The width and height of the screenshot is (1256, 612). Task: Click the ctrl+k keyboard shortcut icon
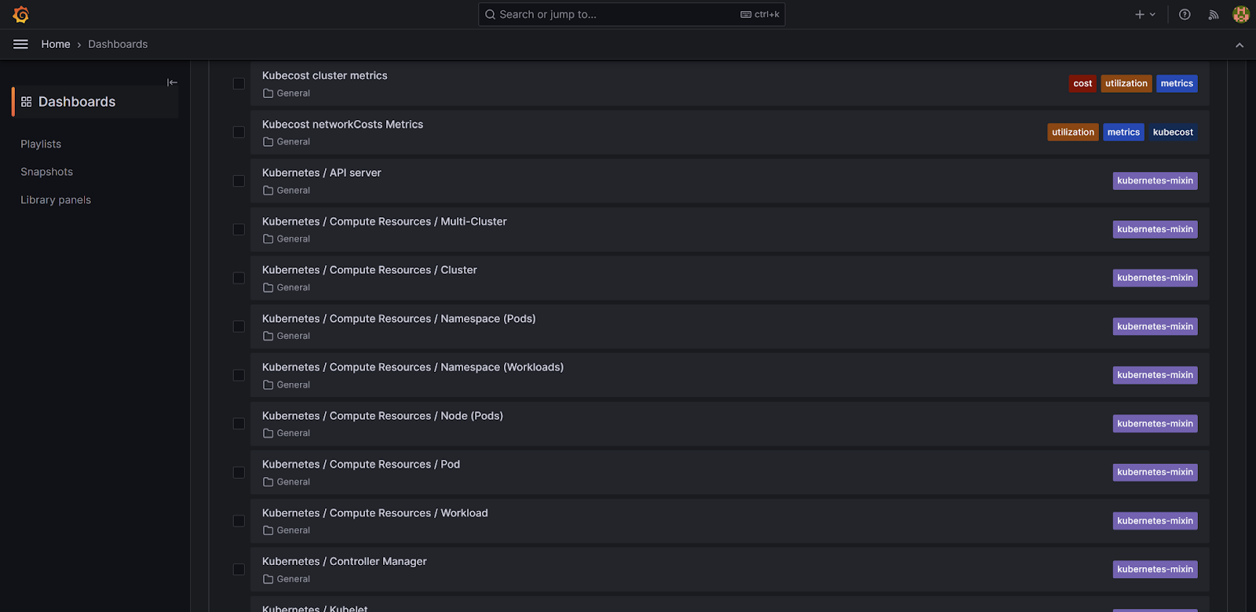tap(746, 14)
